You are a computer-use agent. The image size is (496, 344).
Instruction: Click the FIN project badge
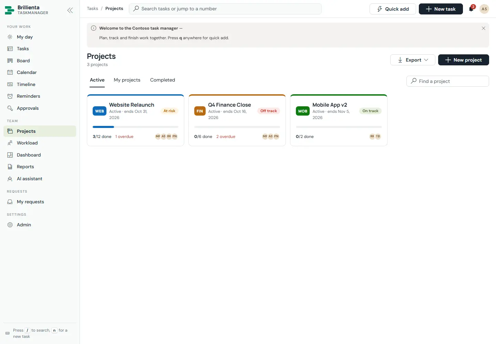pyautogui.click(x=200, y=111)
